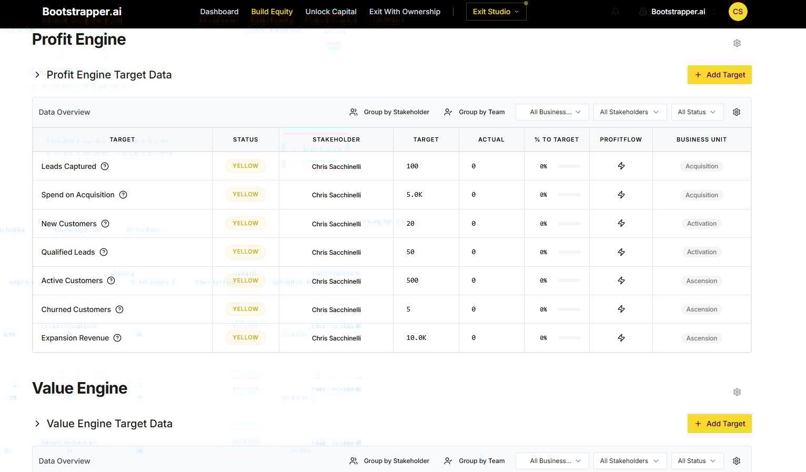Click the notification bell icon
Image resolution: width=806 pixels, height=472 pixels.
click(615, 12)
